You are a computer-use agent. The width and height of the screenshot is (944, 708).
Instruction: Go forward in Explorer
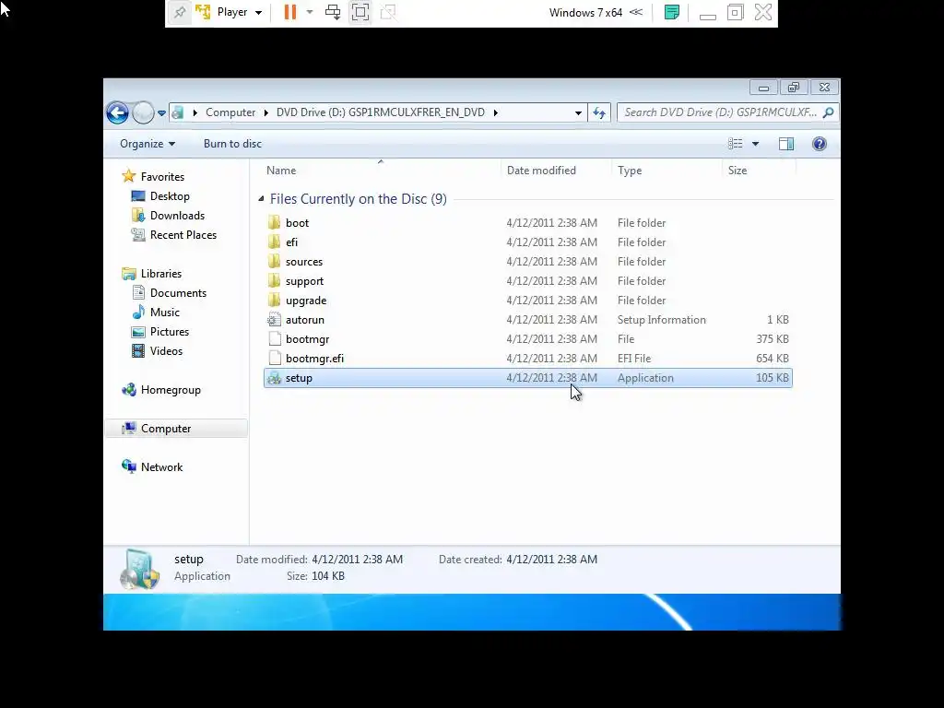click(143, 112)
